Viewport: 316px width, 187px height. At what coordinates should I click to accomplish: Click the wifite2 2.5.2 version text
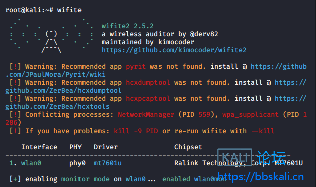[128, 26]
